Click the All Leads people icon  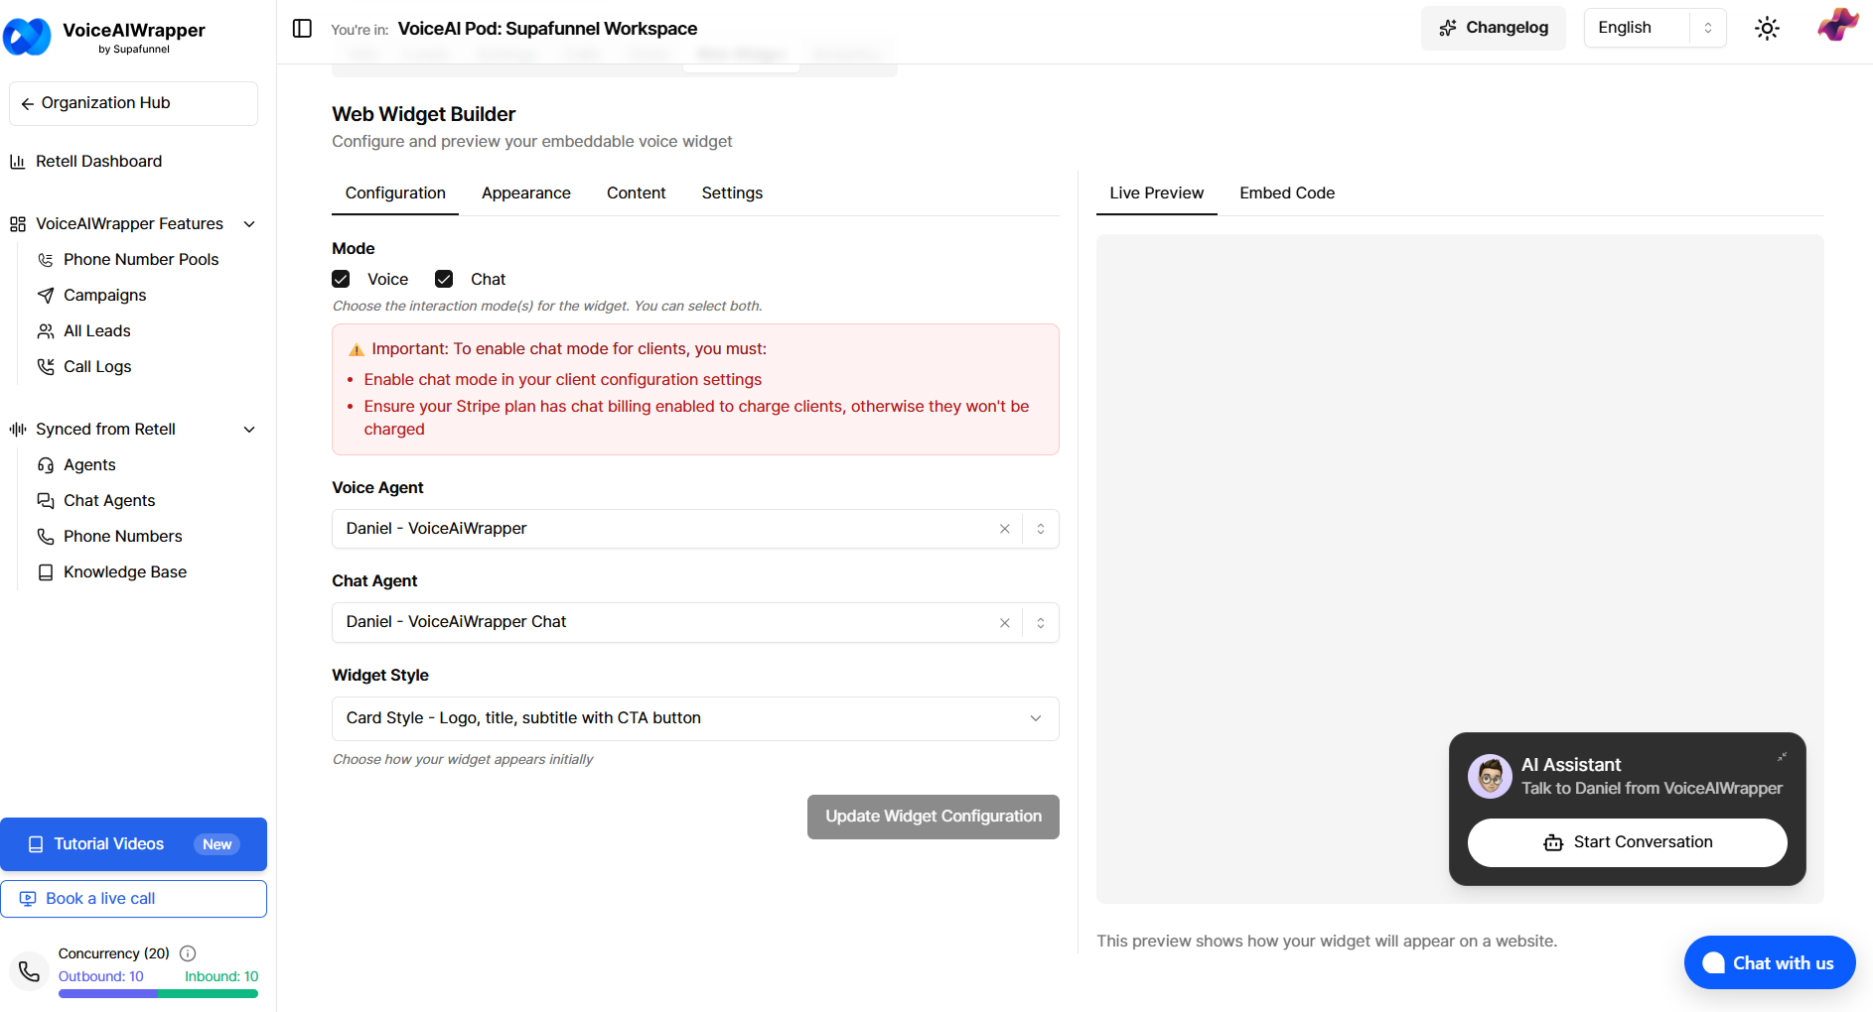pyautogui.click(x=46, y=331)
